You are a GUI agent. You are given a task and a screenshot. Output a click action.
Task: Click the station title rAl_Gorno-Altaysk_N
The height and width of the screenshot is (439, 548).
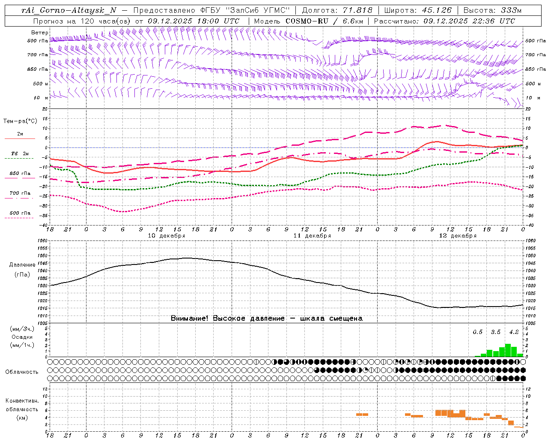(x=69, y=10)
